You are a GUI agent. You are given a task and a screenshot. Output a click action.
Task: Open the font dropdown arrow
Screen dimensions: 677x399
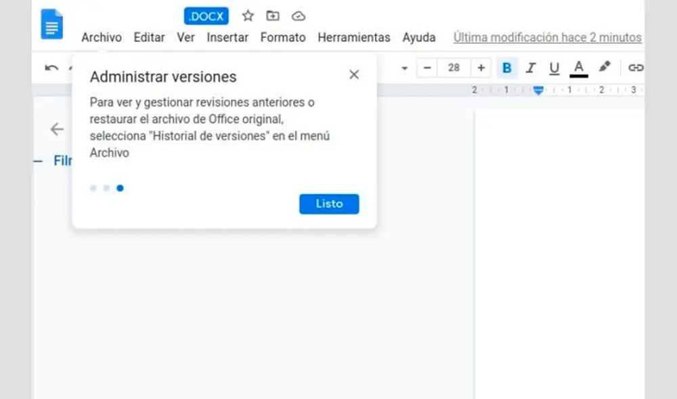click(x=404, y=68)
